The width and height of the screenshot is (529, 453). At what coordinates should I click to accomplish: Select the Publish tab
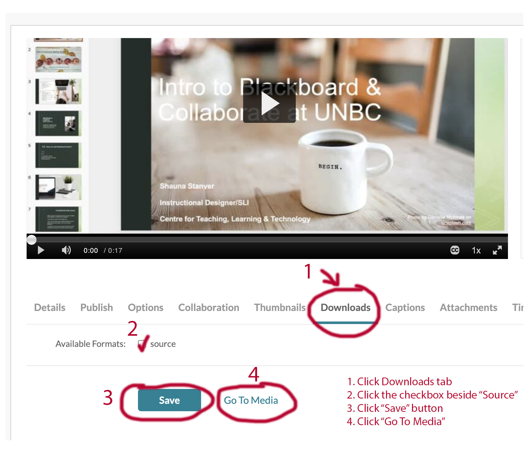pos(96,307)
